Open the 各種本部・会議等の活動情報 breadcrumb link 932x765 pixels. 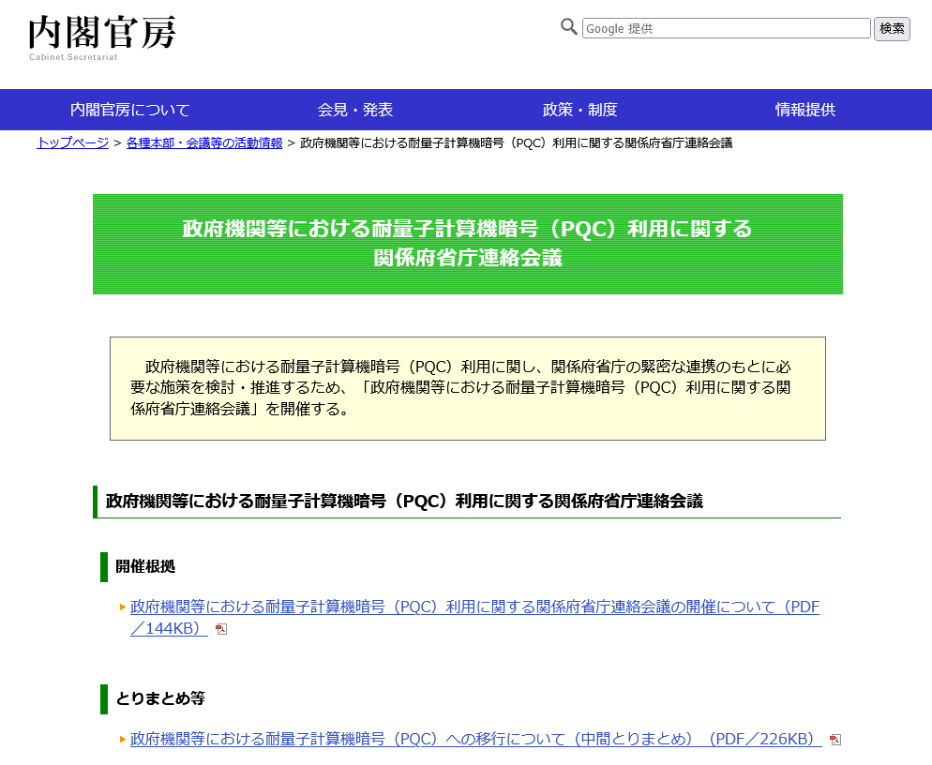pyautogui.click(x=204, y=142)
